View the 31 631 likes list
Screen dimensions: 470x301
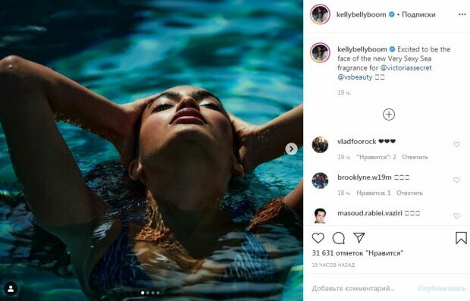tap(357, 253)
